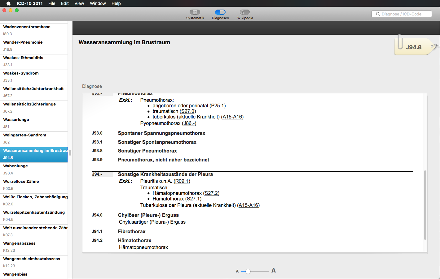Follow the P25.1 code link
The width and height of the screenshot is (440, 279).
[217, 105]
